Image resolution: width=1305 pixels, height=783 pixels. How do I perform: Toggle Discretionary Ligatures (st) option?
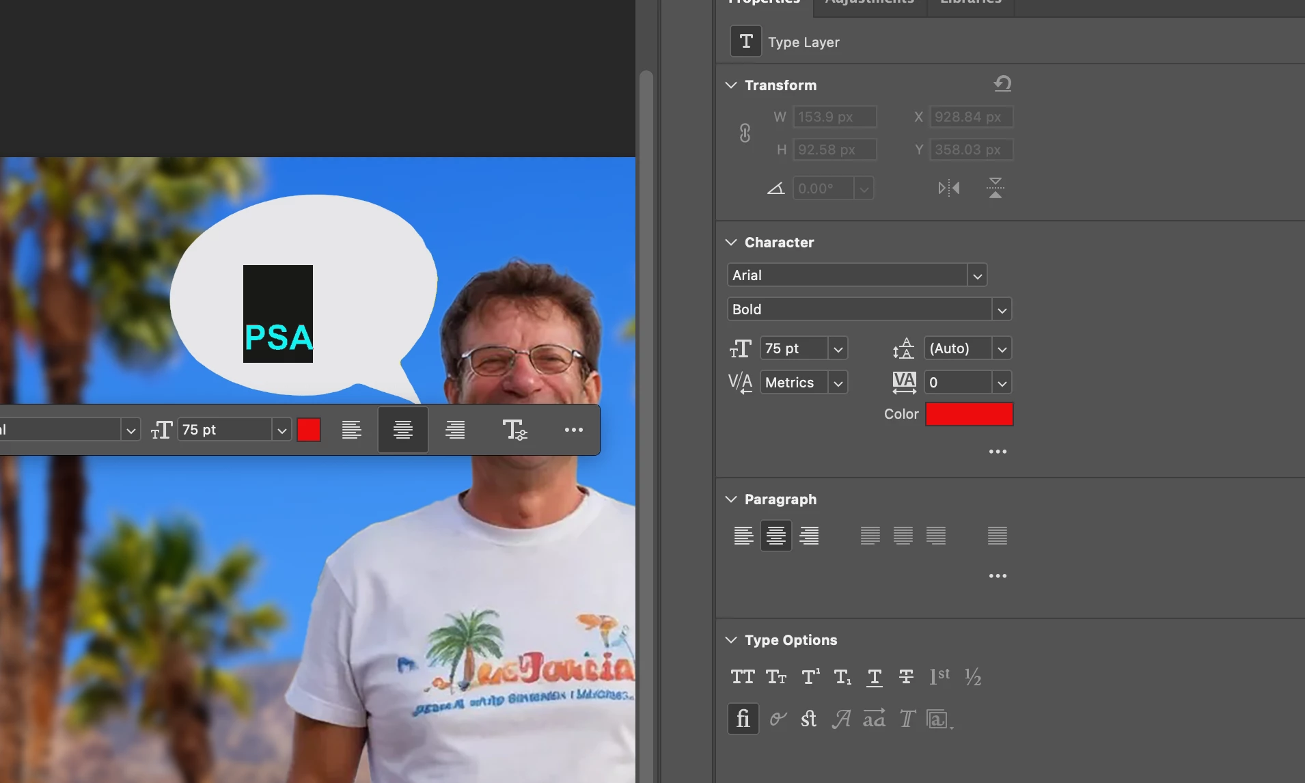click(x=809, y=719)
